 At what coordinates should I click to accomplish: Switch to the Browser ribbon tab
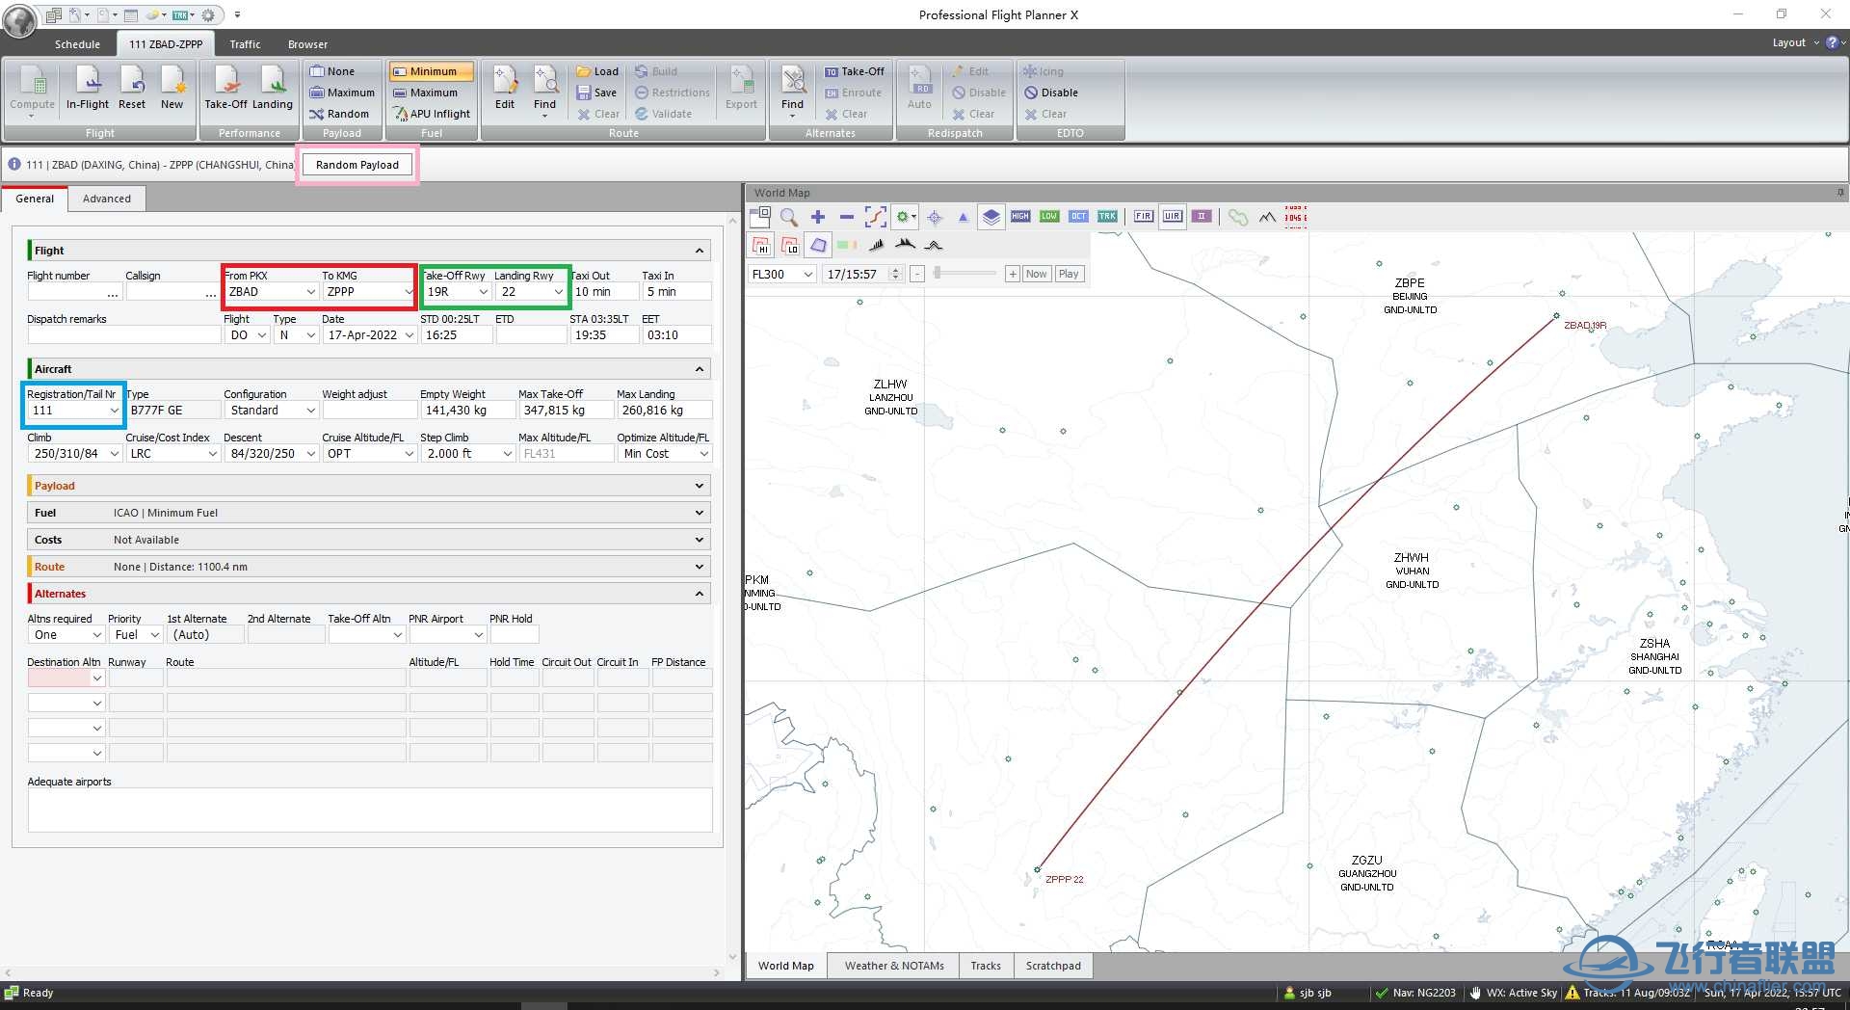coord(307,44)
